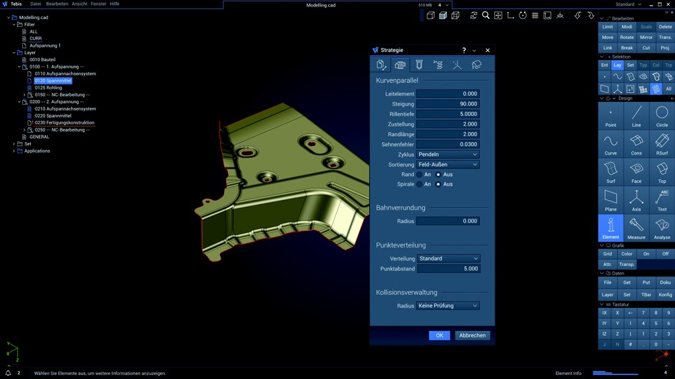Select the Point design tool
Image resolution: width=675 pixels, height=379 pixels.
(610, 116)
